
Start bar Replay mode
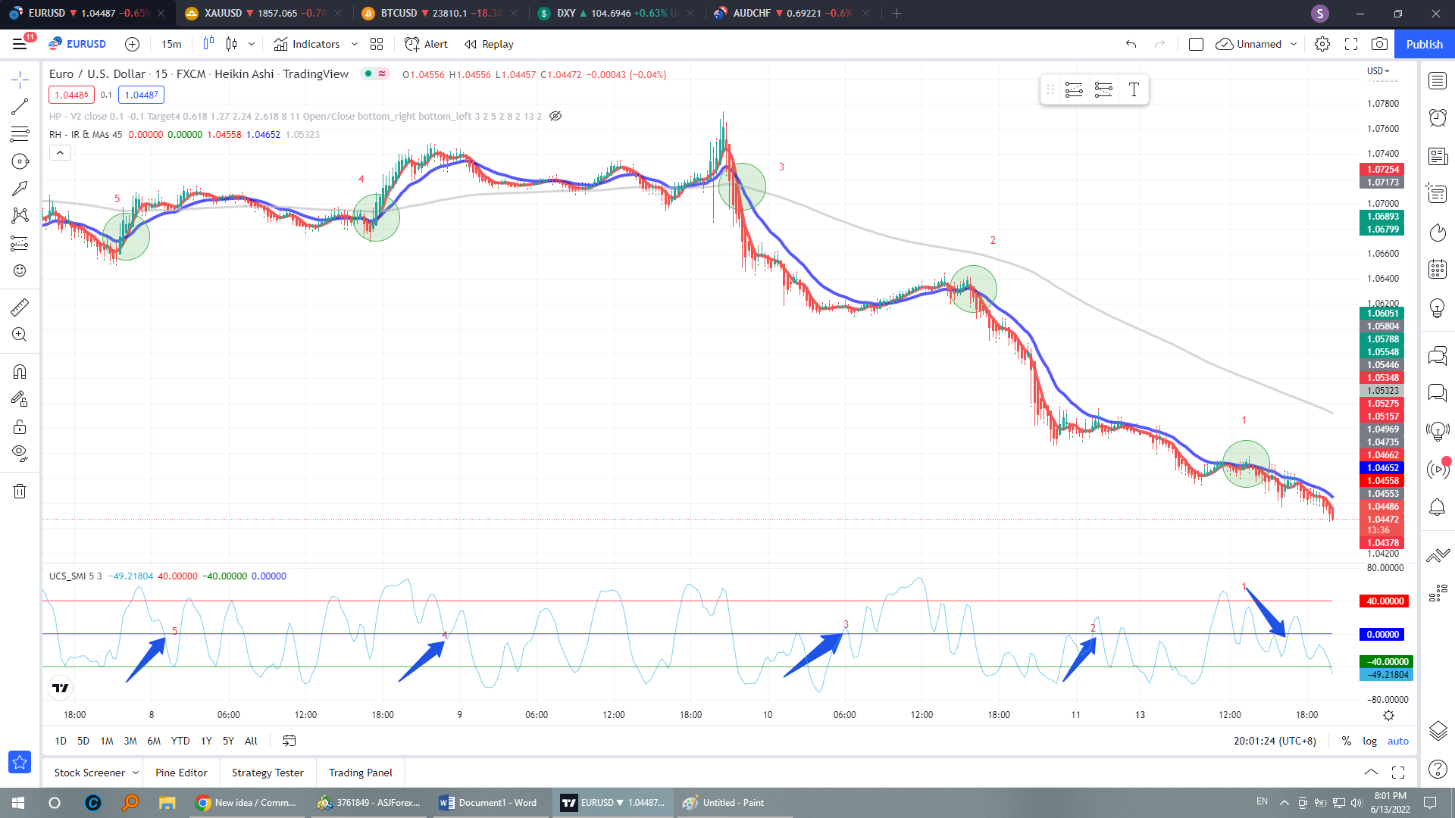[x=489, y=44]
